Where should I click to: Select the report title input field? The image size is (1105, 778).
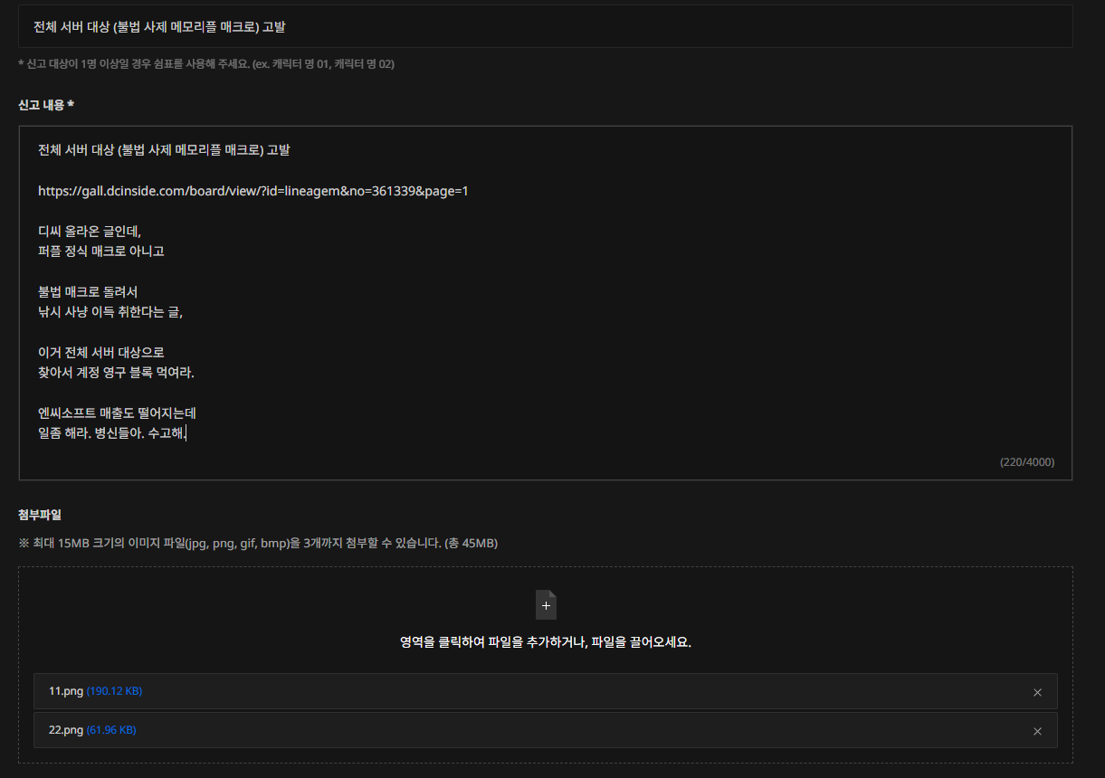[x=543, y=27]
